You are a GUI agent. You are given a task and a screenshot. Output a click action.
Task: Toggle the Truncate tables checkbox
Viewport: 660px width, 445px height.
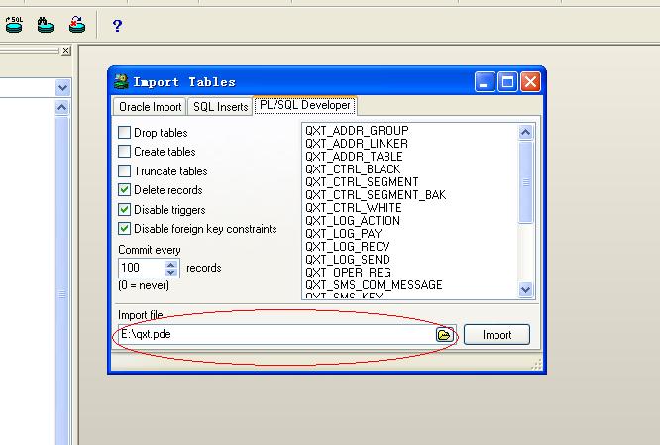tap(124, 171)
